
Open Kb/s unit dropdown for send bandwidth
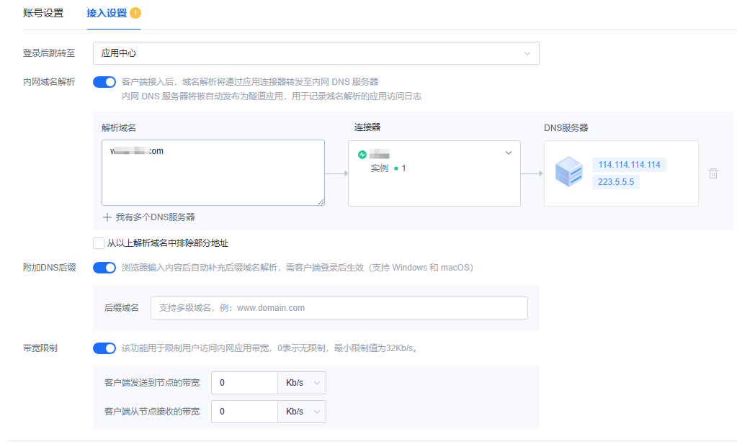coord(302,383)
